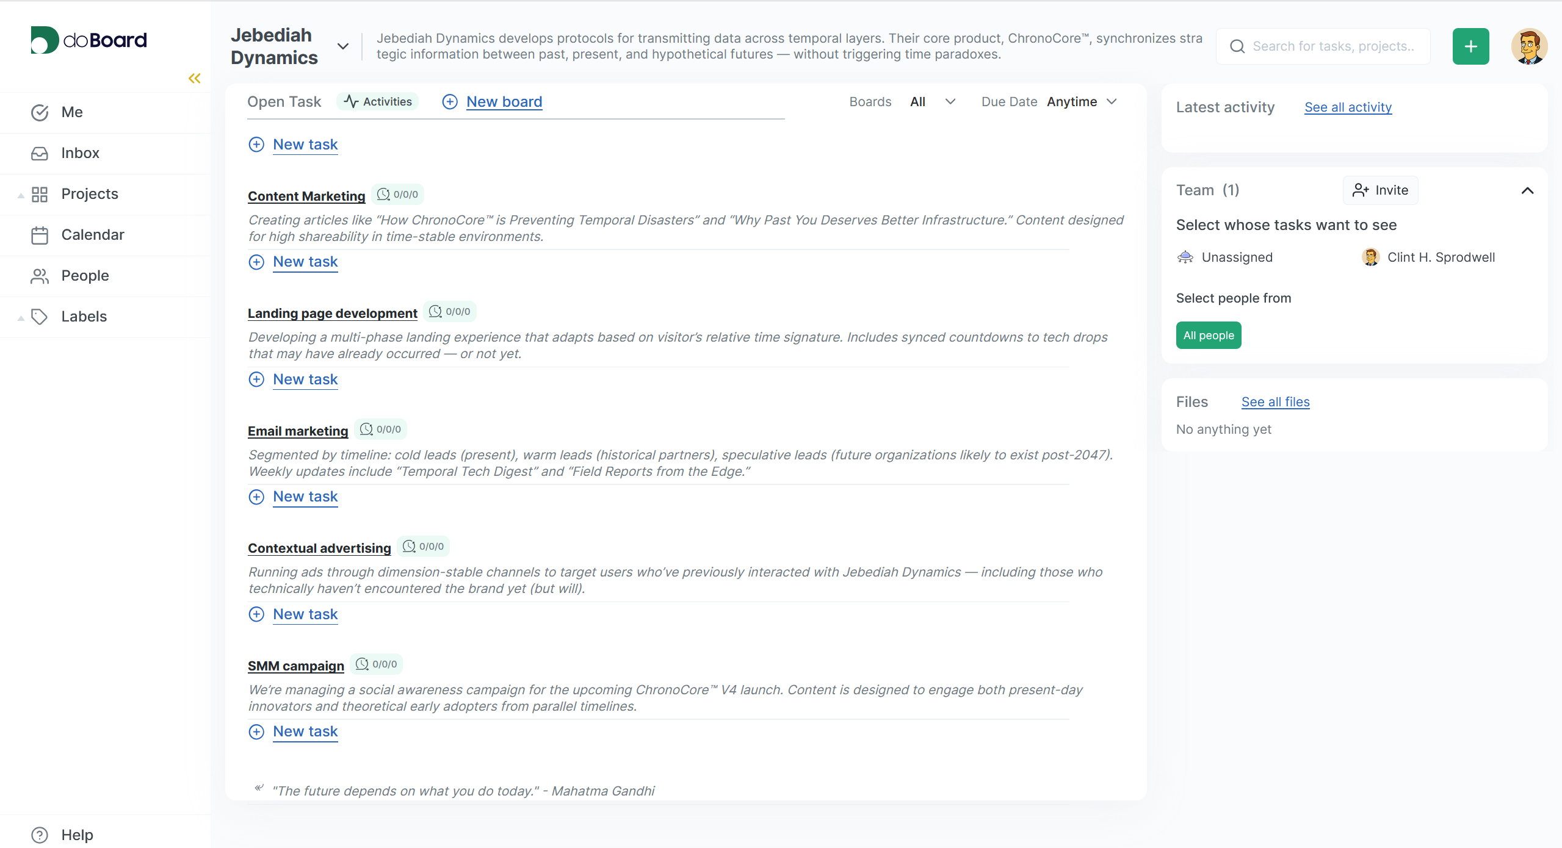Click the doBoard logo
This screenshot has width=1562, height=848.
point(89,40)
